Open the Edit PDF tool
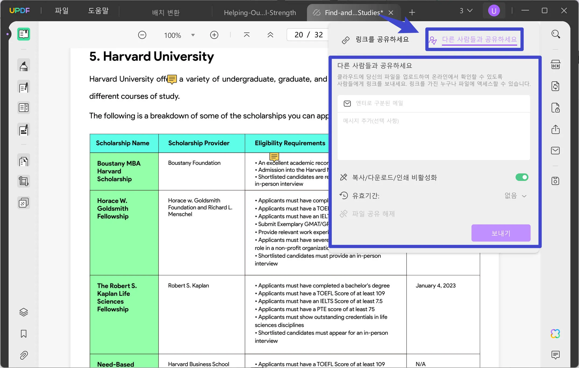Image resolution: width=579 pixels, height=368 pixels. 24,87
